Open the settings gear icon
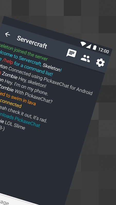 pos(100,63)
